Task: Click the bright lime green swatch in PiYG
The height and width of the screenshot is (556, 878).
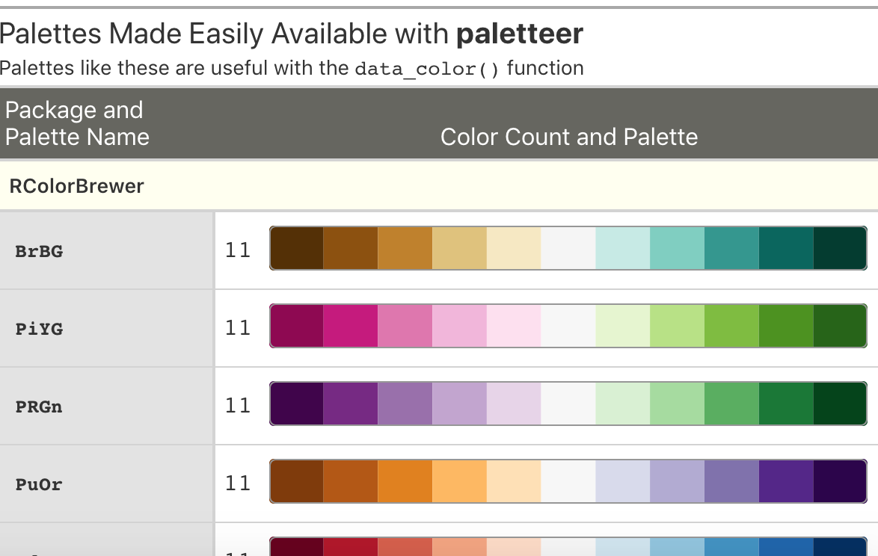Action: [731, 326]
